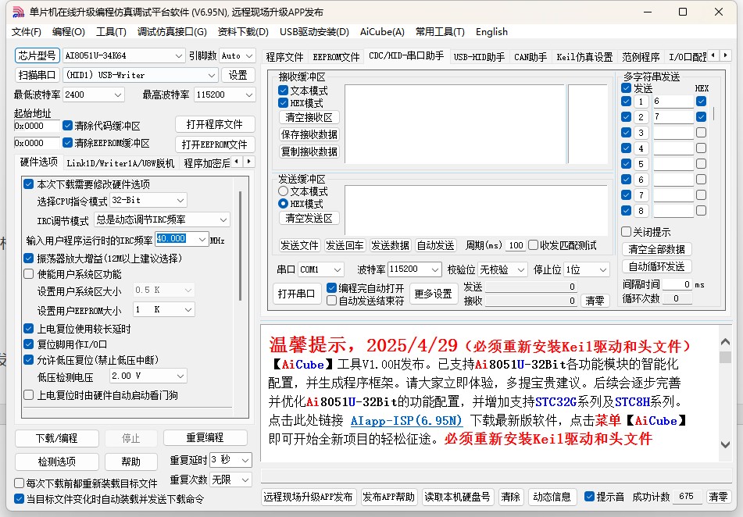Click 打开串口 button
The width and height of the screenshot is (743, 517).
click(296, 294)
